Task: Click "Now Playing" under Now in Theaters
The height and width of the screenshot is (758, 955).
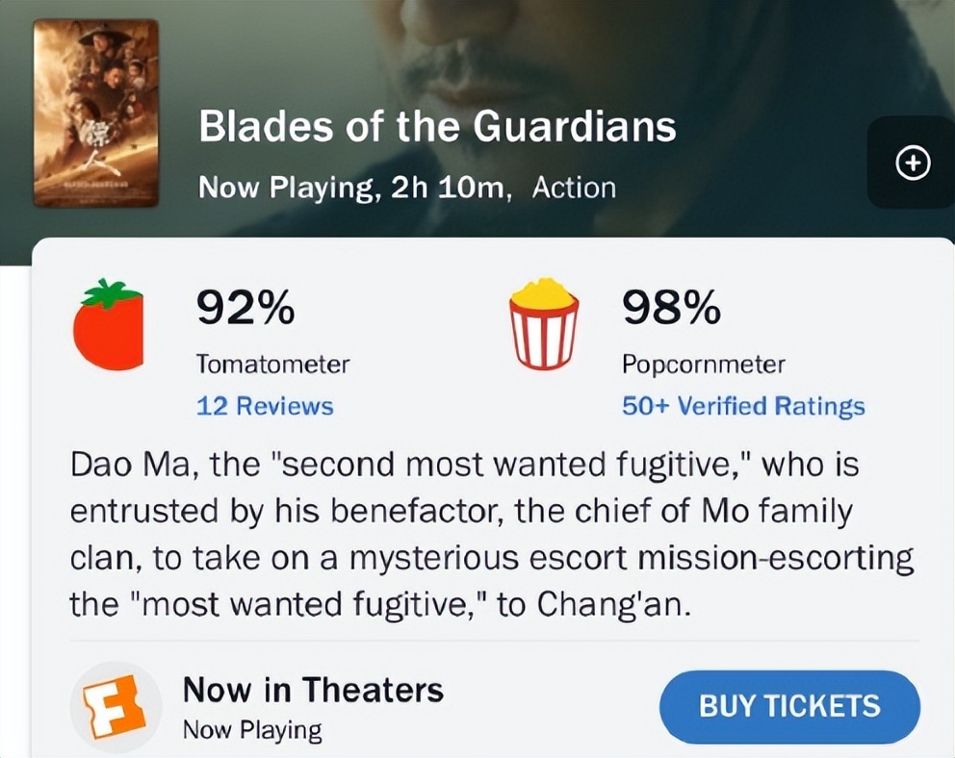Action: 252,730
